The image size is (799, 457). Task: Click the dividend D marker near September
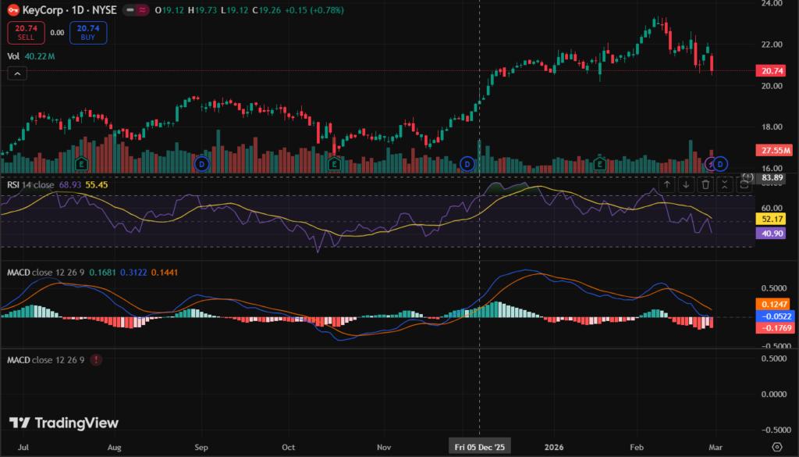(x=202, y=163)
